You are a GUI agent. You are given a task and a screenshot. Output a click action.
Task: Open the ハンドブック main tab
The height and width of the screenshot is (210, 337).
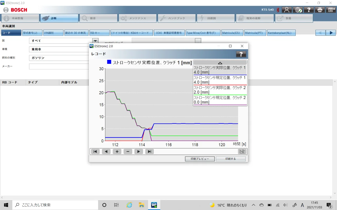pos(177,18)
